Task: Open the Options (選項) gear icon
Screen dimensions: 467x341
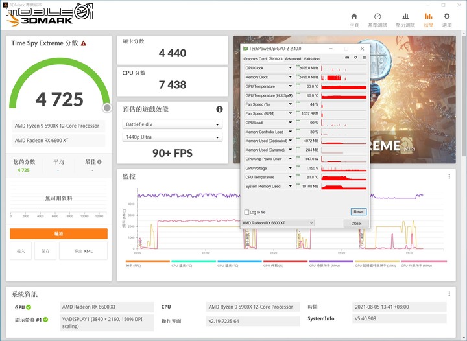Action: [x=447, y=16]
